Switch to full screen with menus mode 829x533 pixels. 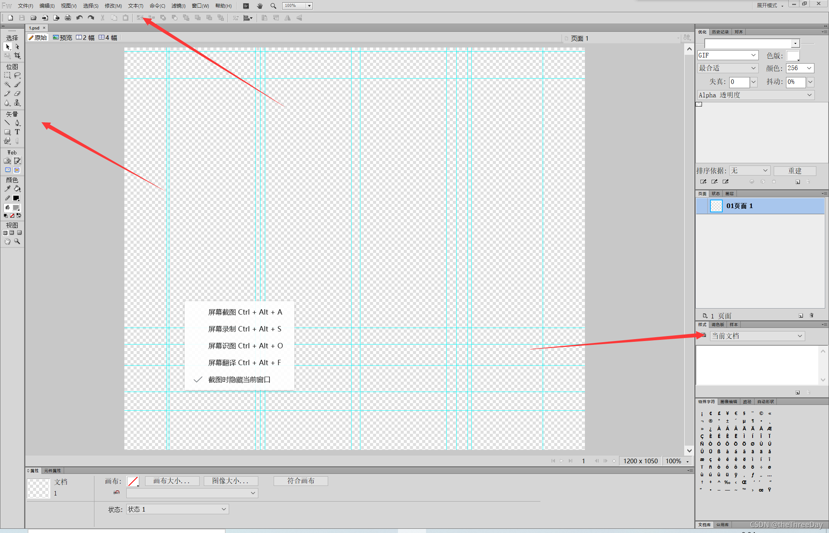click(x=12, y=233)
